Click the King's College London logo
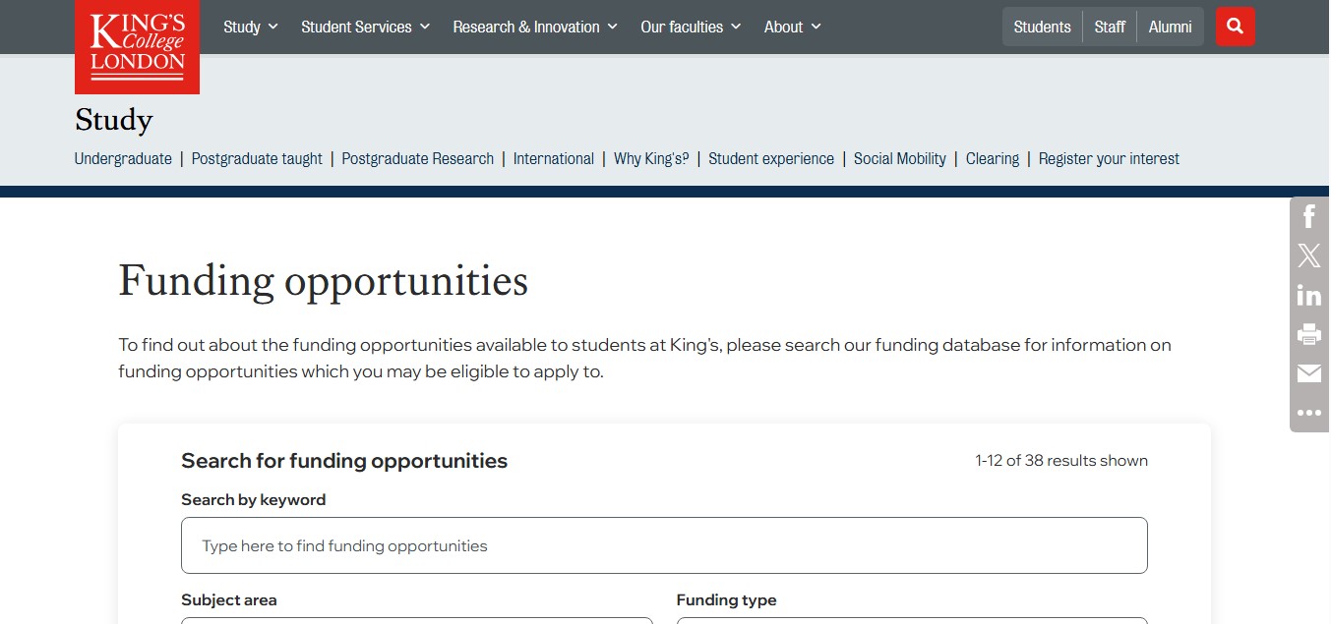1331x624 pixels. (137, 46)
